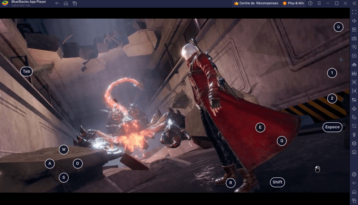
Task: Click the D movement key overlay
Action: 78,164
